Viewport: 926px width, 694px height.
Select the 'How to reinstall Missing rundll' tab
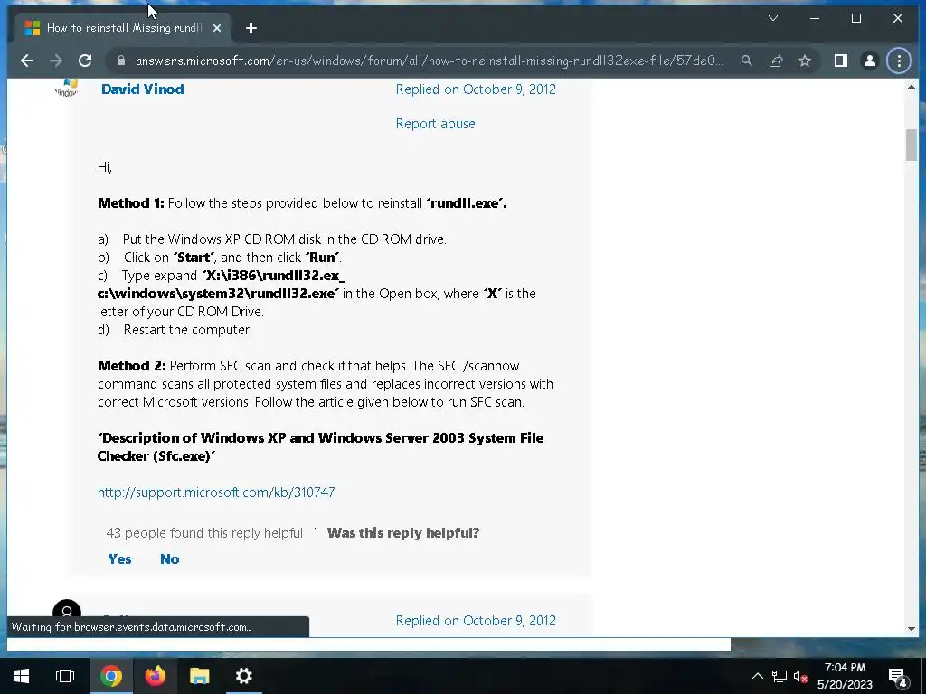[x=124, y=28]
